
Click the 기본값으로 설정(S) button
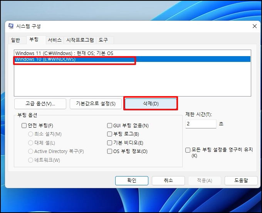point(96,104)
